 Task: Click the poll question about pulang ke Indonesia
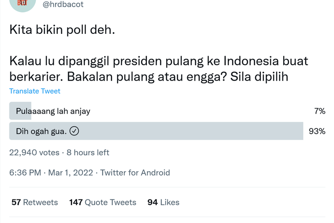159,68
